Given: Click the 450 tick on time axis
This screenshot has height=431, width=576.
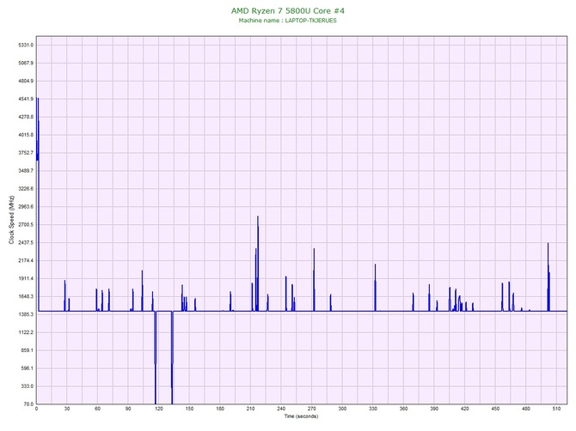Looking at the screenshot, I should (x=495, y=409).
